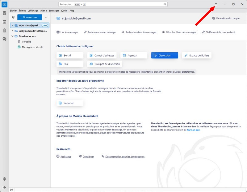247x192 pixels.
Task: Click the Nouveau message button
Action: click(x=30, y=17)
